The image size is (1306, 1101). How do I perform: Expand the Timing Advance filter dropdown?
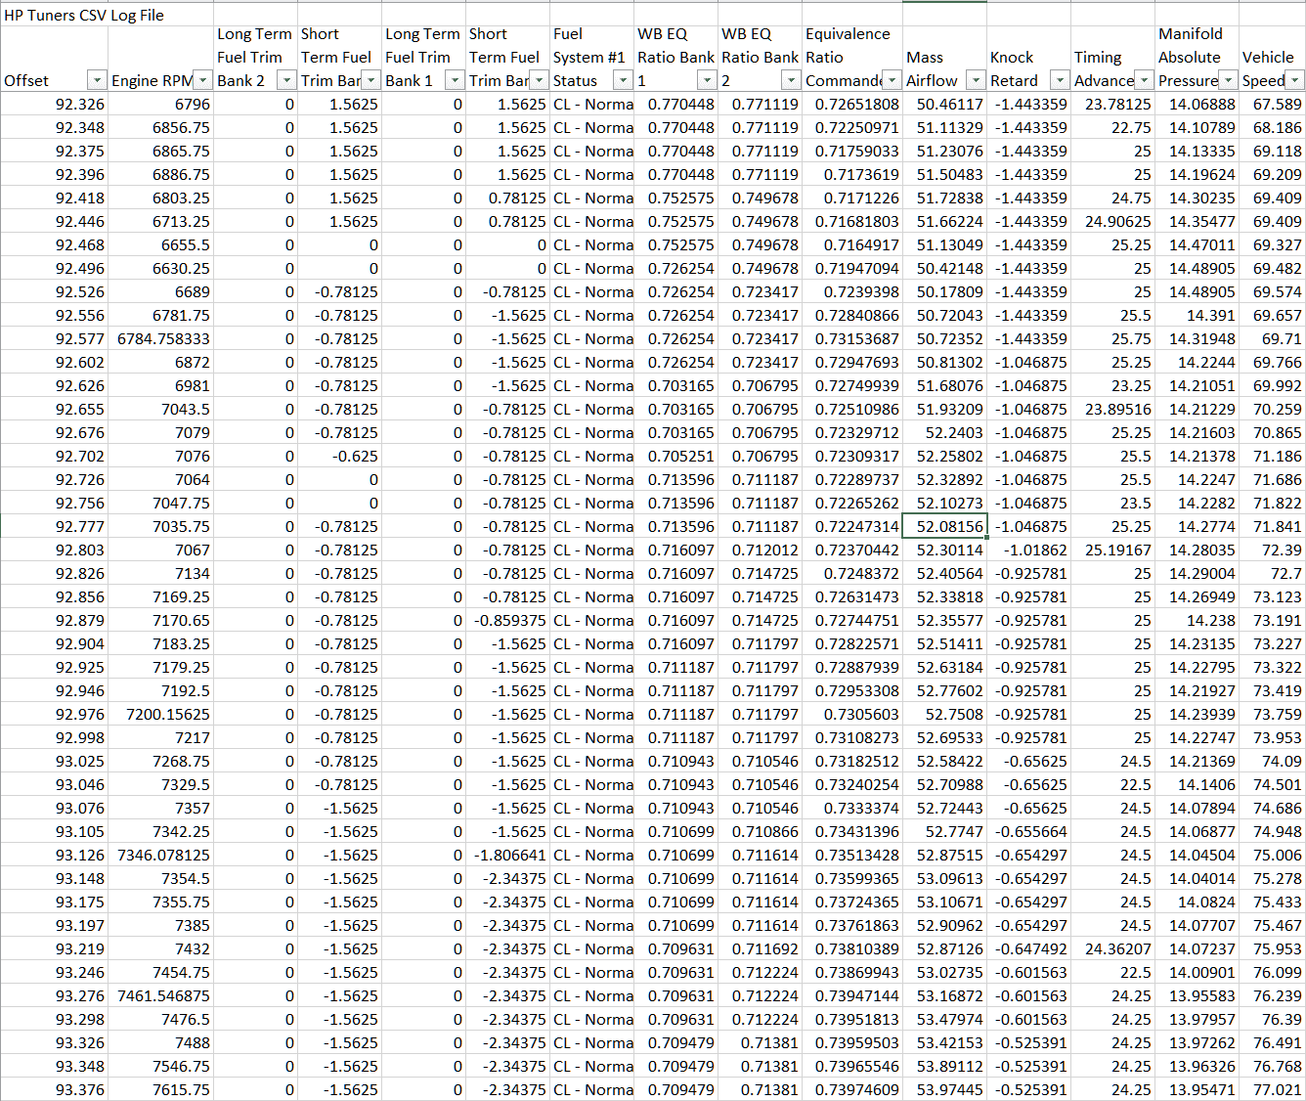point(1144,80)
